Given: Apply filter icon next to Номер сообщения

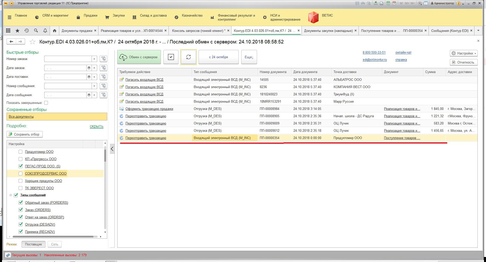Looking at the screenshot, I should 103,86.
